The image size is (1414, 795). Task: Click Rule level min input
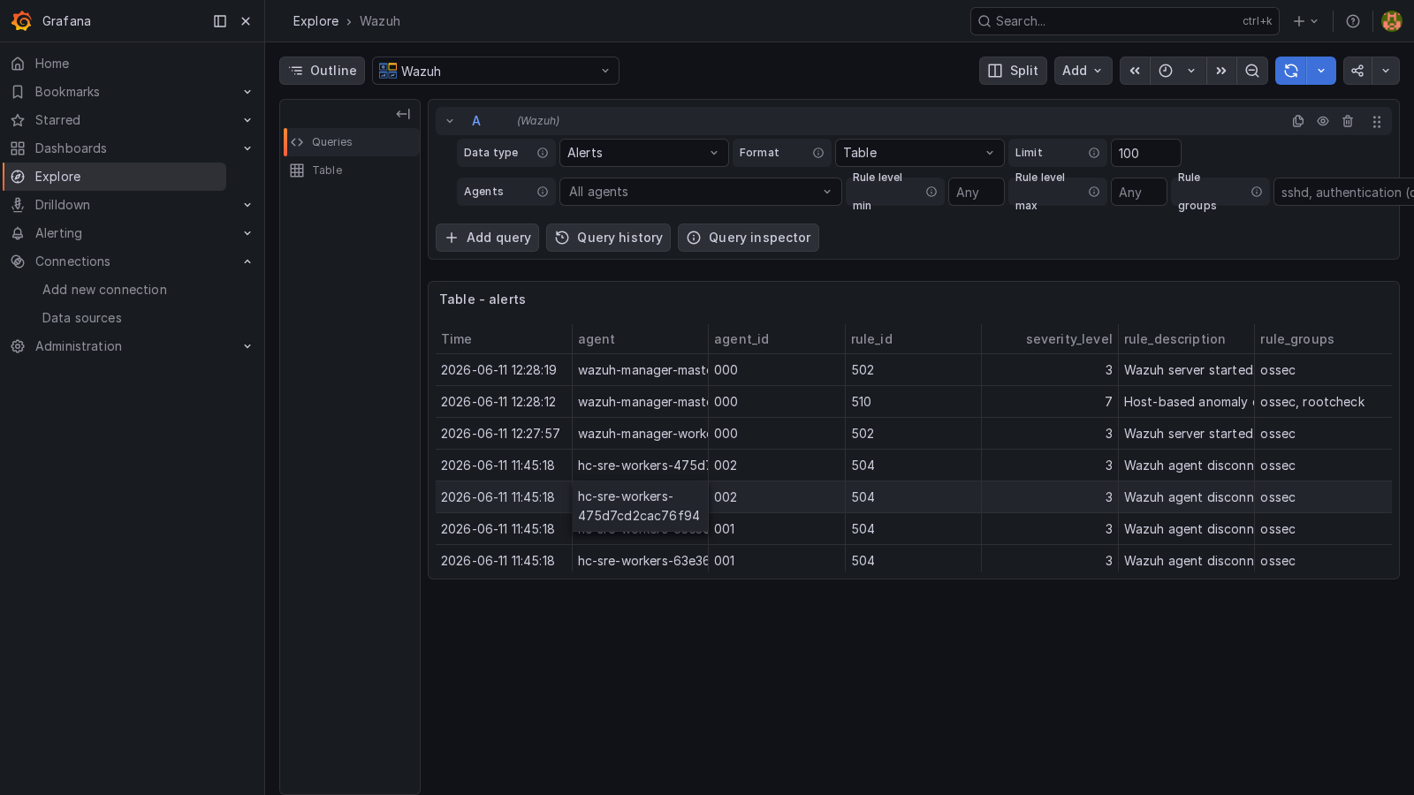pyautogui.click(x=976, y=192)
